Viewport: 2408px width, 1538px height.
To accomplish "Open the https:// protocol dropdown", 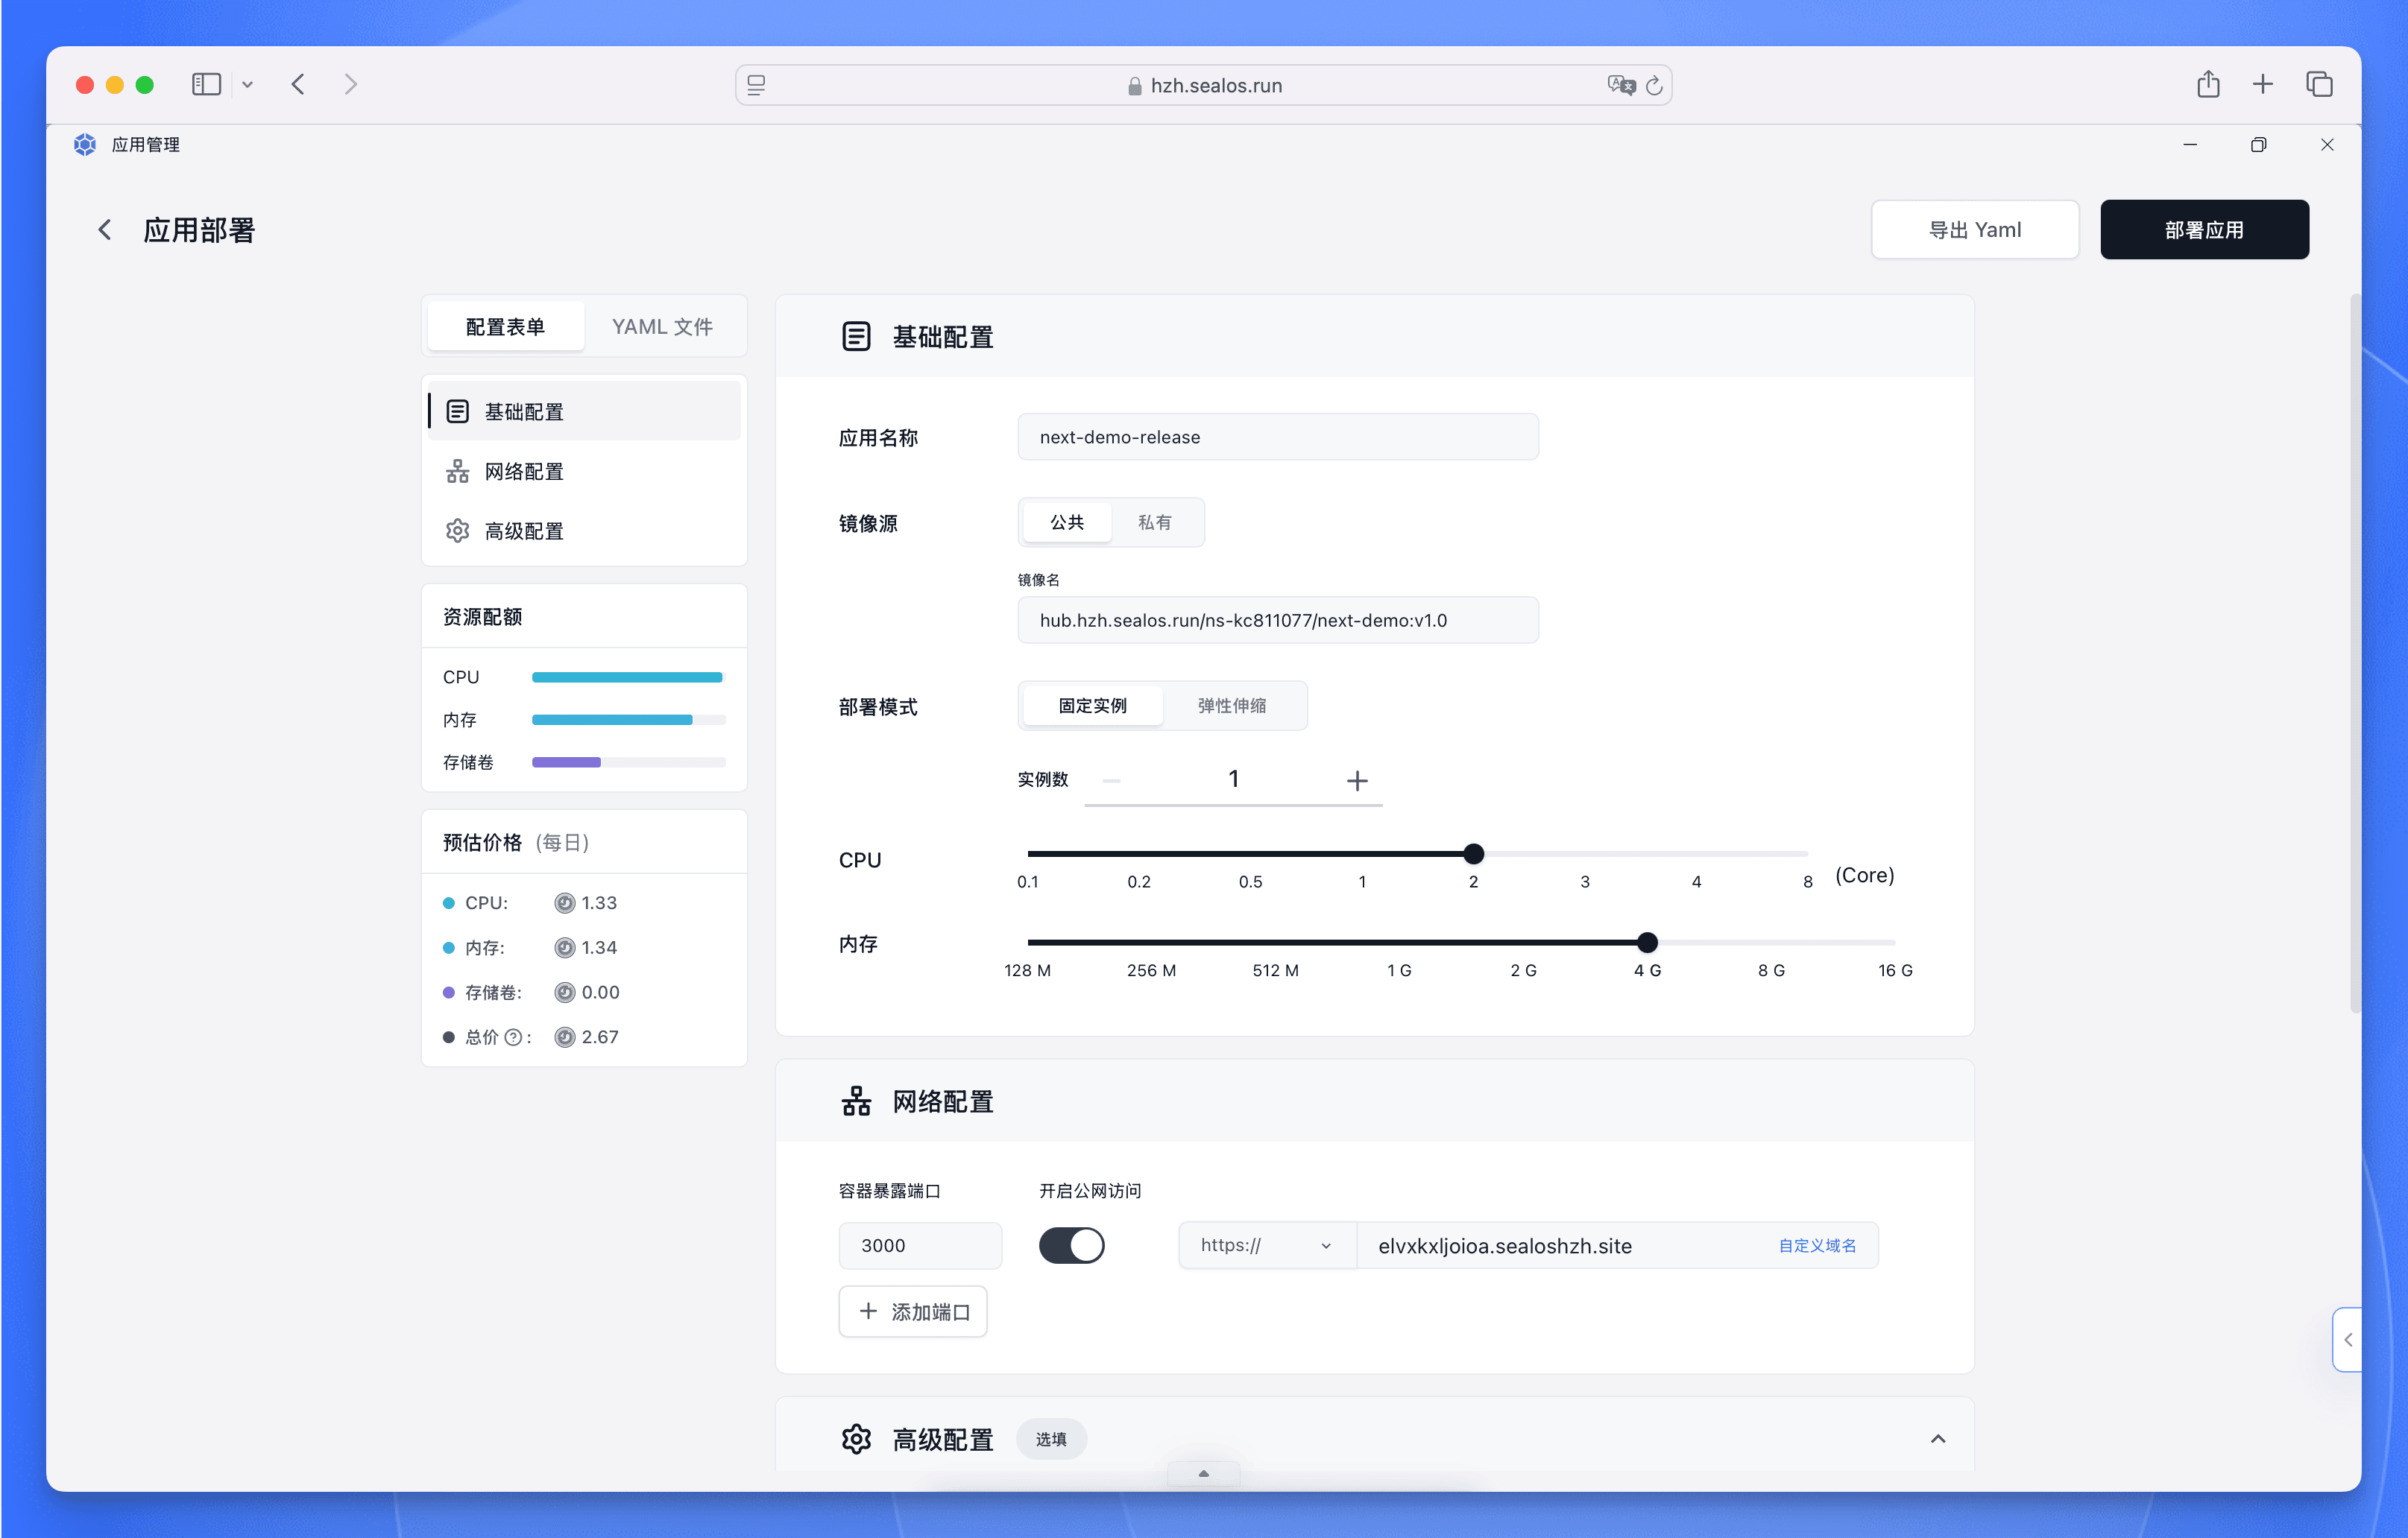I will (1267, 1245).
